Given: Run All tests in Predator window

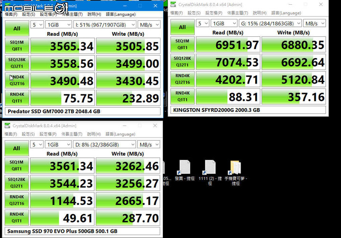Looking at the screenshot, I should pos(17,28).
